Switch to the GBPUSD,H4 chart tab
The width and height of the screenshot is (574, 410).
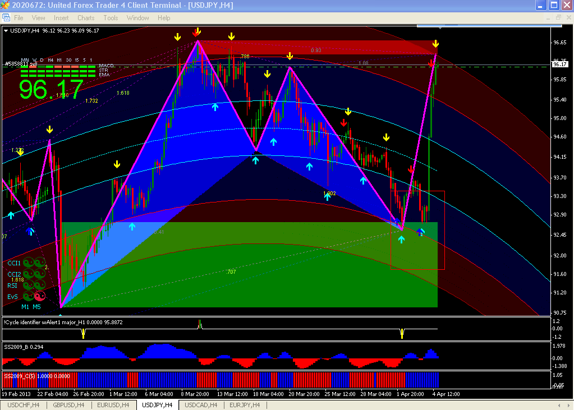click(x=68, y=405)
